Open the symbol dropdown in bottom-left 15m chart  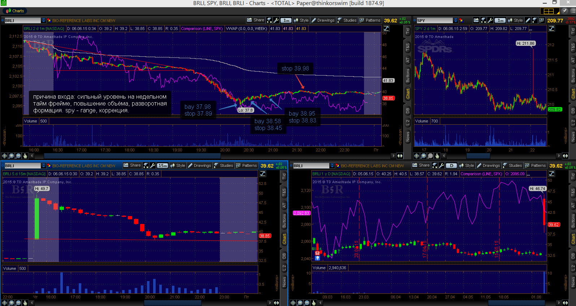click(x=44, y=166)
